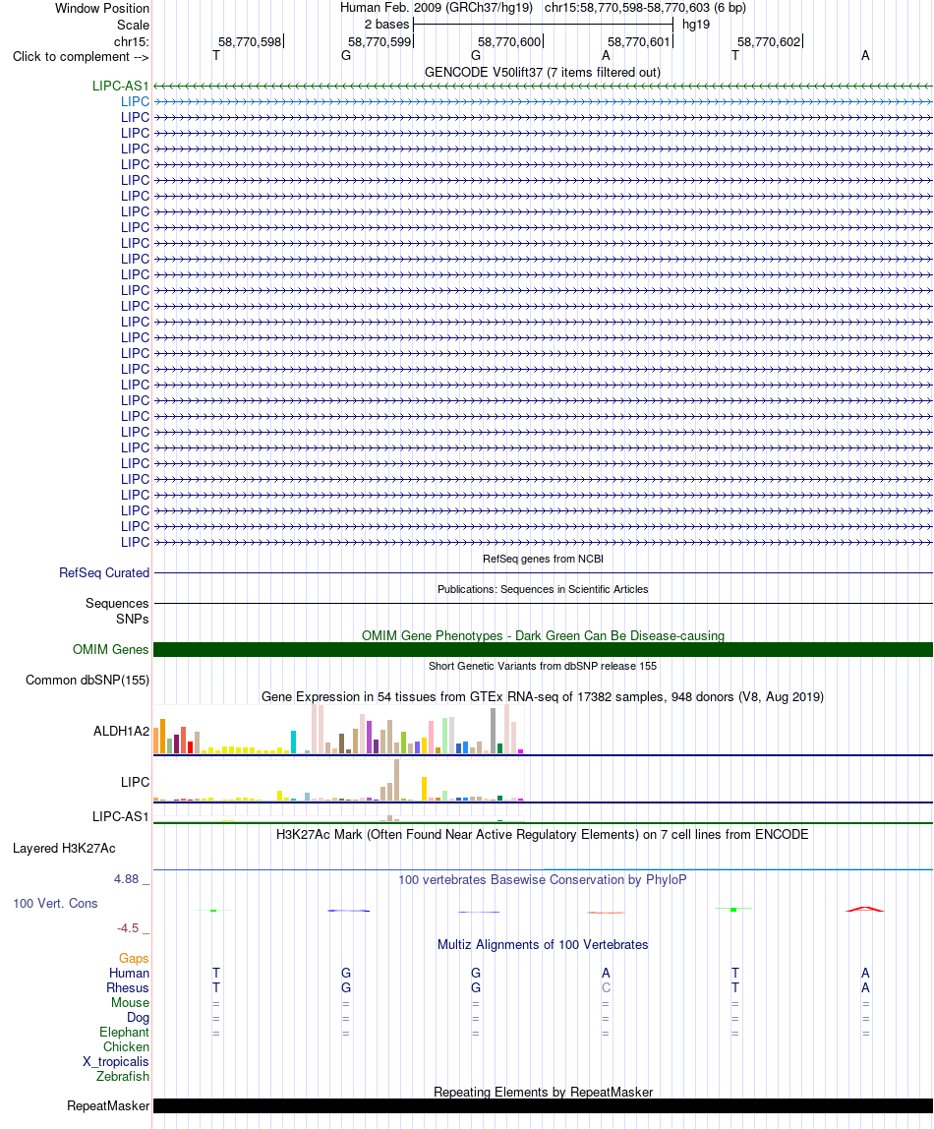Viewport: 934px width, 1129px height.
Task: Click the 'OMIM Genes' label
Action: [x=111, y=649]
